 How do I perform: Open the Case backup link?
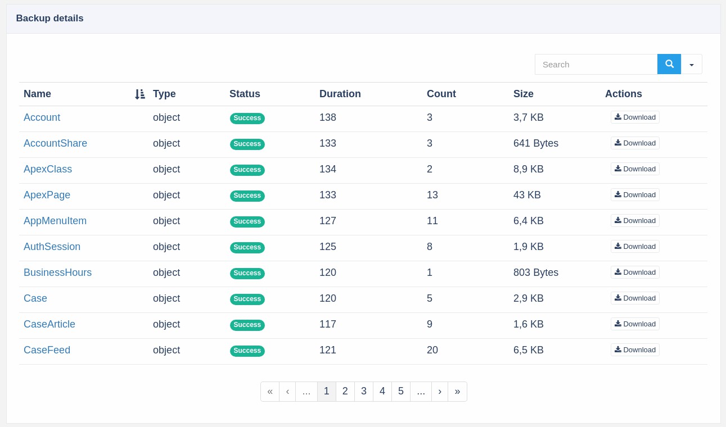click(x=35, y=298)
